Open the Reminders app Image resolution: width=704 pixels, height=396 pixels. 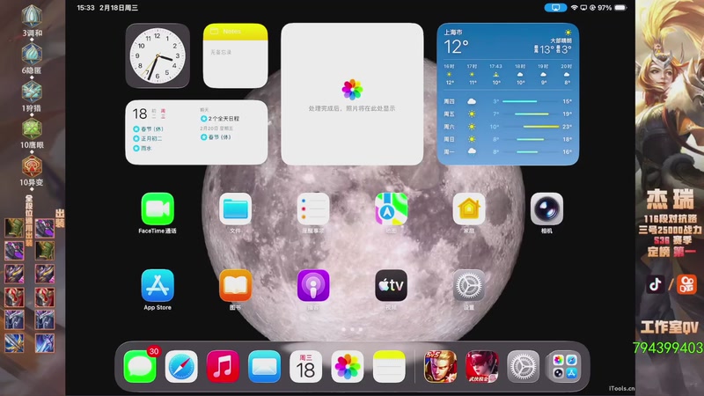pyautogui.click(x=313, y=209)
